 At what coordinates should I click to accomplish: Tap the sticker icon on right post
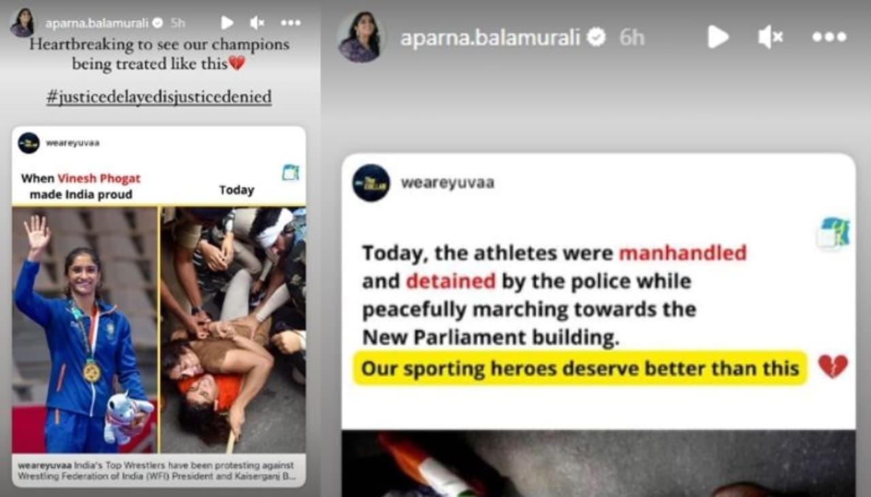(x=834, y=233)
